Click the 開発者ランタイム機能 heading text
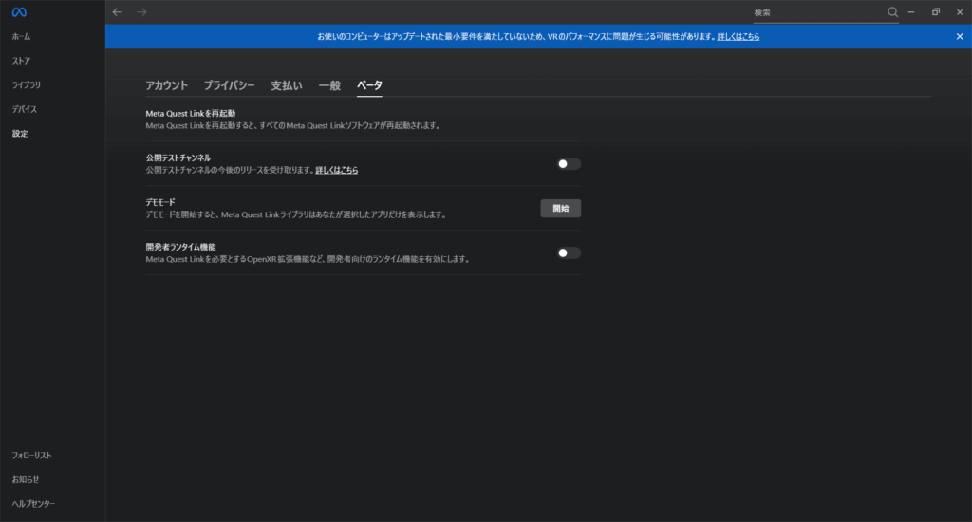This screenshot has width=972, height=522. pyautogui.click(x=180, y=247)
